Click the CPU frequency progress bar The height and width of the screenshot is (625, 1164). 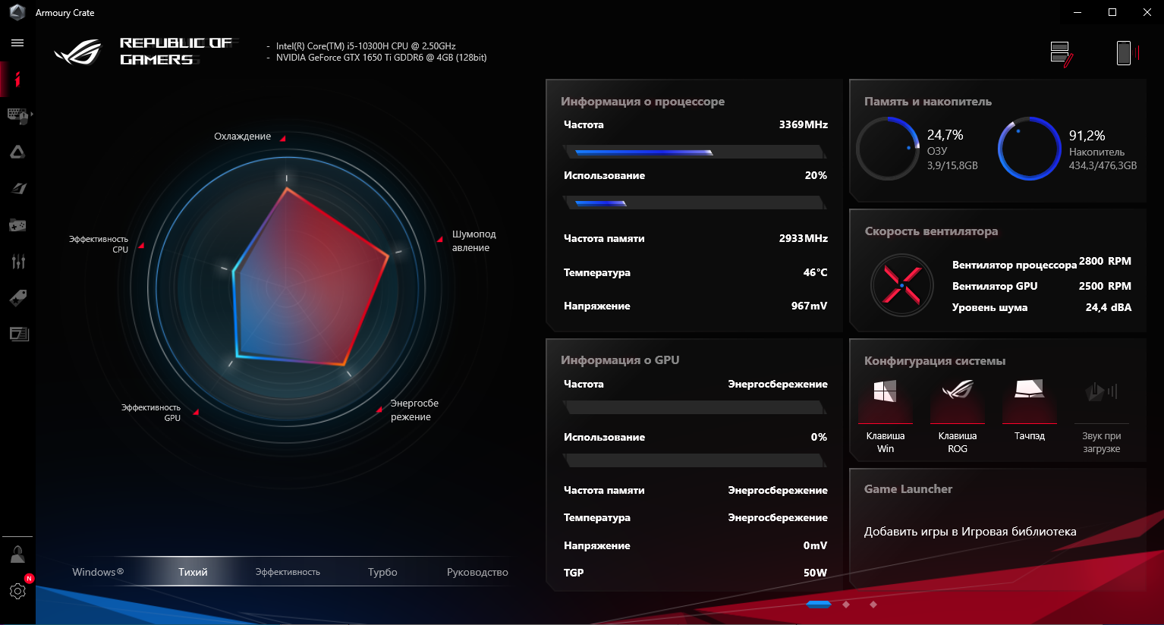[695, 152]
